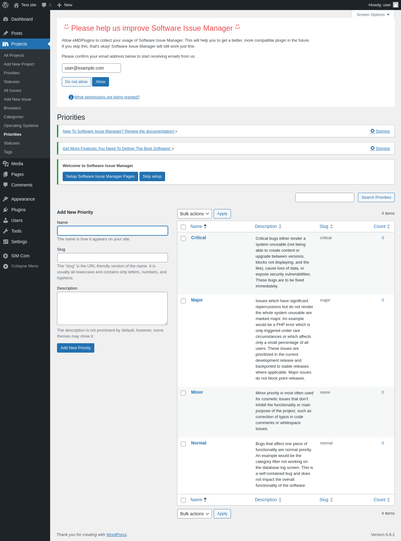
Task: Click the Projects books icon
Action: coord(6,44)
